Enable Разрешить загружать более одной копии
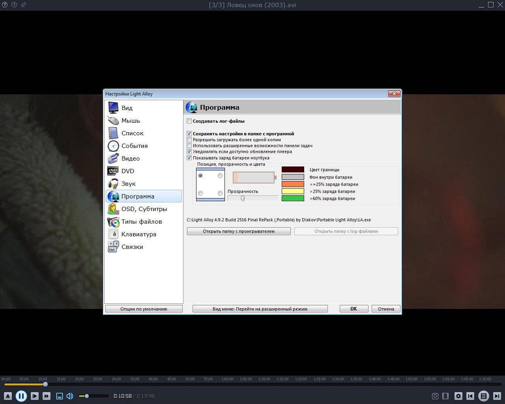 (189, 140)
